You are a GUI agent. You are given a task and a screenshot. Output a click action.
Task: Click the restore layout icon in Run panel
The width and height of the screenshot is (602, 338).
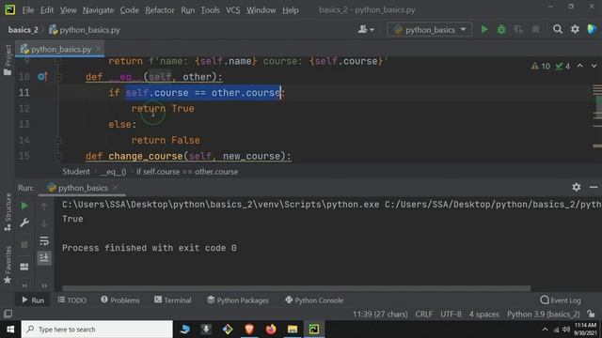24,267
